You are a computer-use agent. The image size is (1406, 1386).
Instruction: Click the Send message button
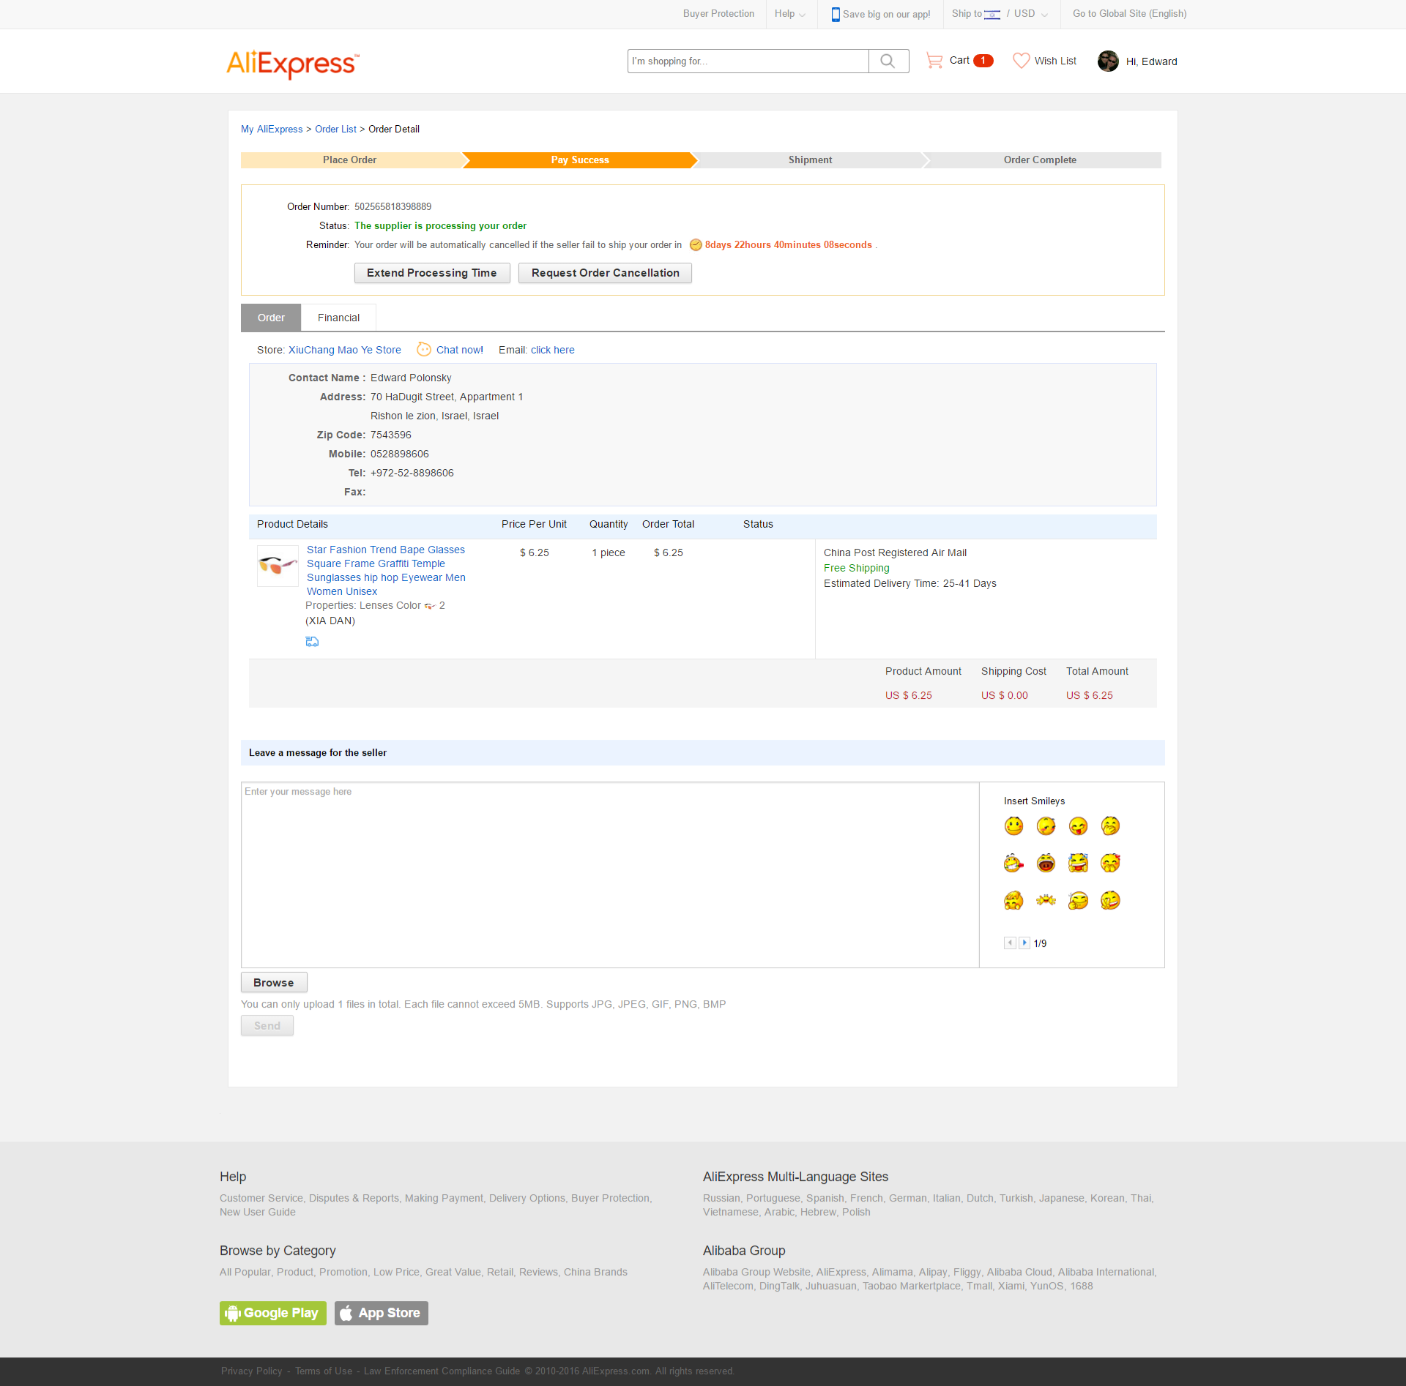[267, 1026]
